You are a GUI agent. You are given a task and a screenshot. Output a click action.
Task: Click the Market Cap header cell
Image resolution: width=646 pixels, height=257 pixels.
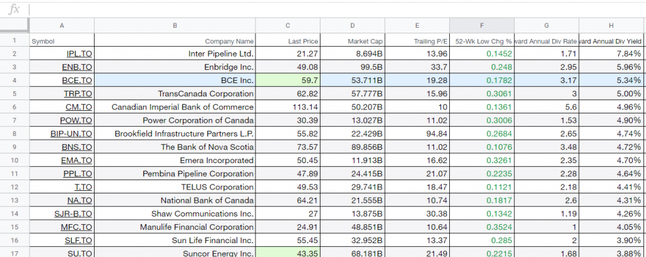tap(353, 40)
